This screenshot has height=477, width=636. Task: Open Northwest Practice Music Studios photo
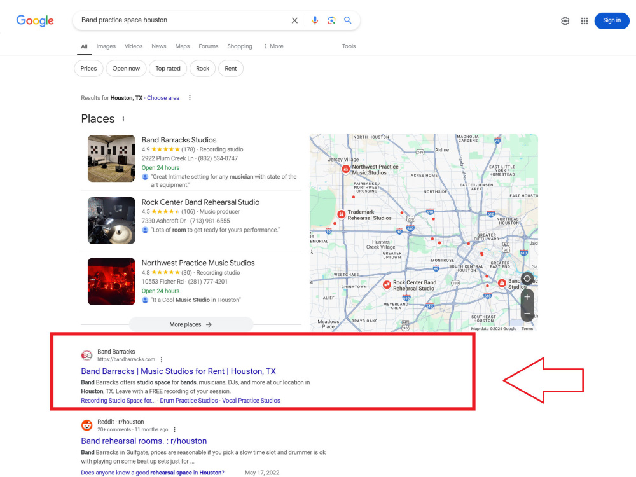[x=111, y=282]
